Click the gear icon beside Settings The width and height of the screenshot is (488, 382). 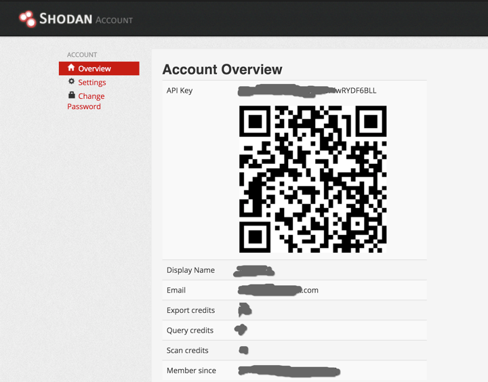[71, 82]
